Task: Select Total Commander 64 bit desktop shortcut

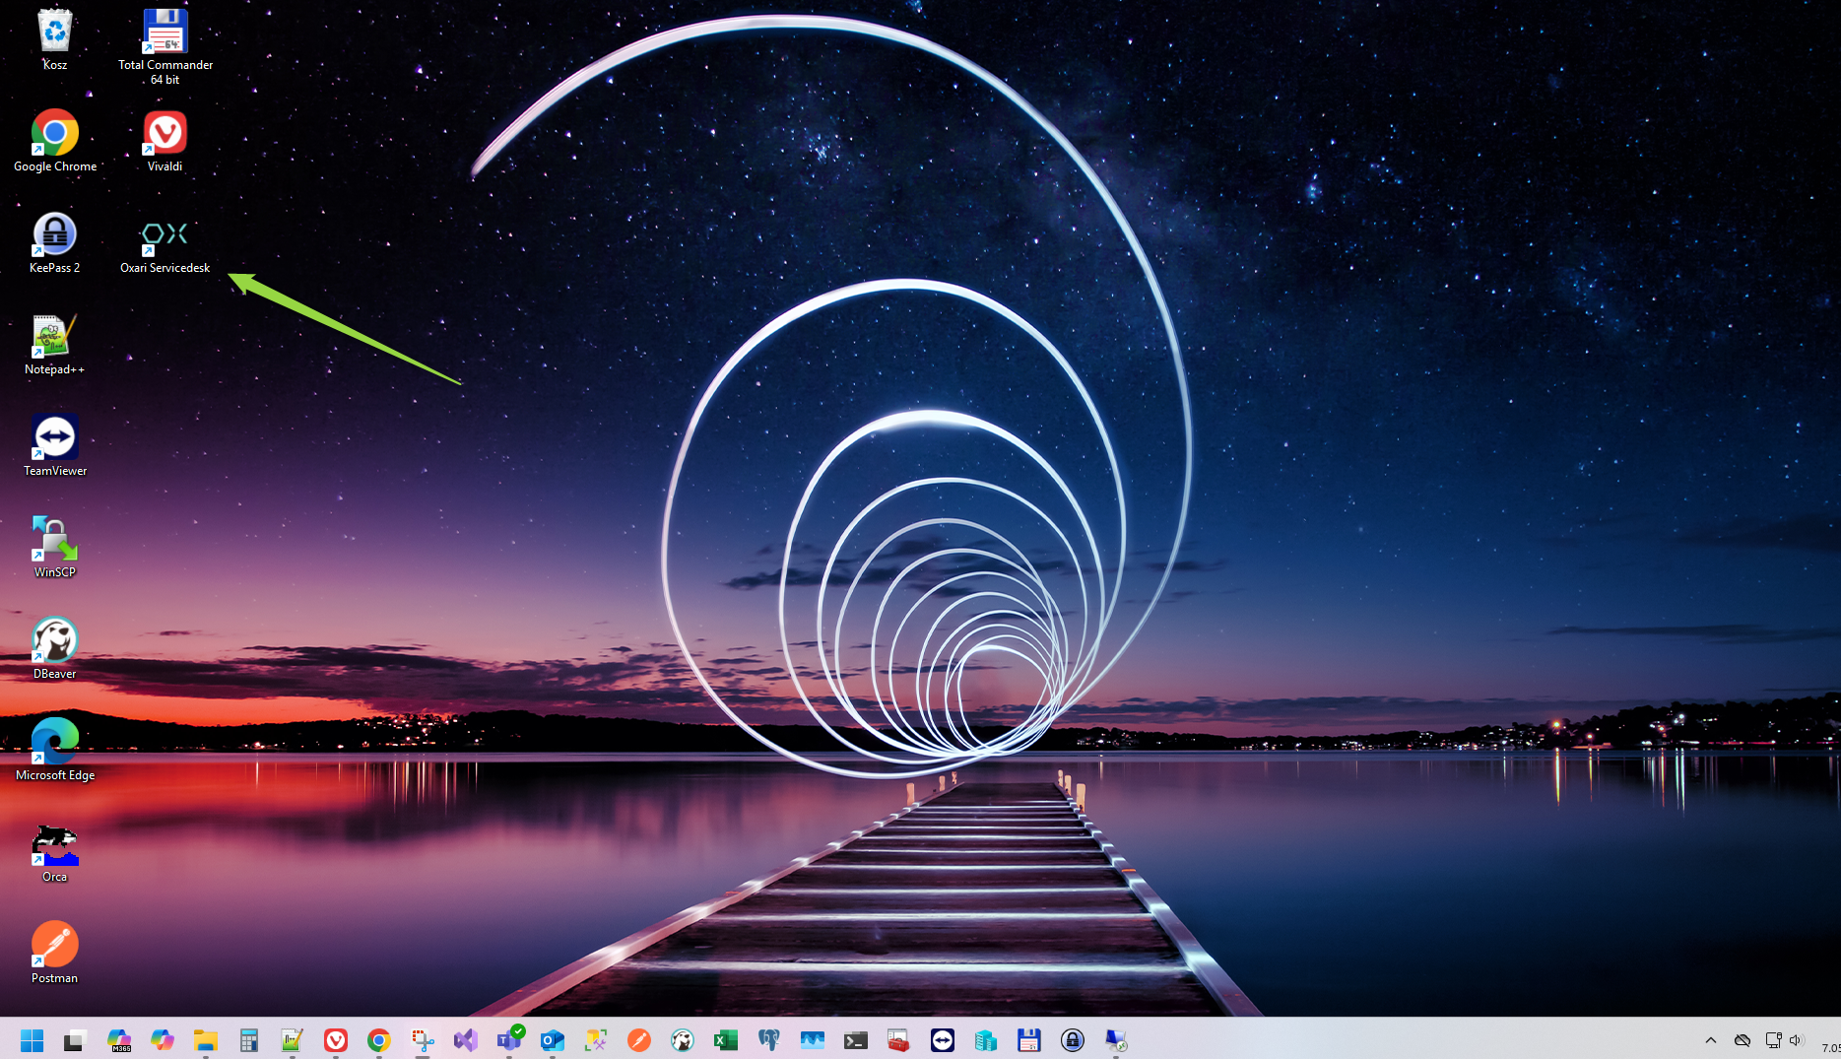Action: click(x=165, y=46)
